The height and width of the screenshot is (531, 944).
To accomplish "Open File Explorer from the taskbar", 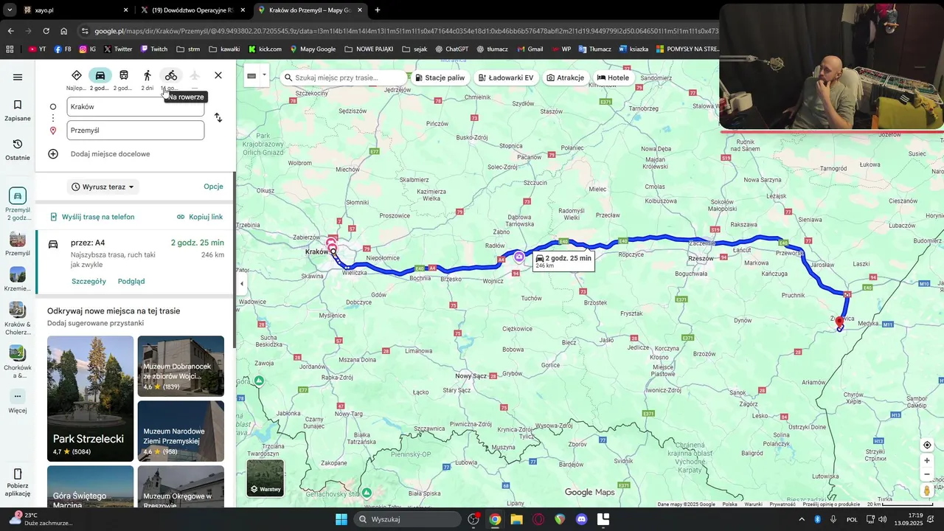I will (516, 519).
